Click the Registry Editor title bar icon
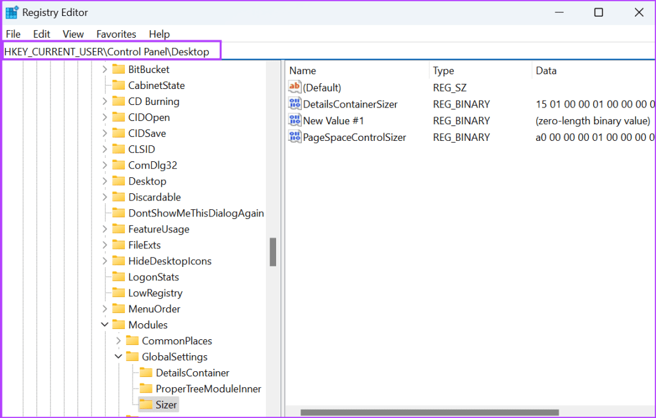This screenshot has width=656, height=418. [12, 12]
